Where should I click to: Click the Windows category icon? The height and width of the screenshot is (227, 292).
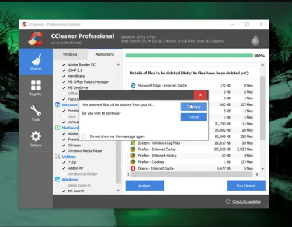[57, 179]
